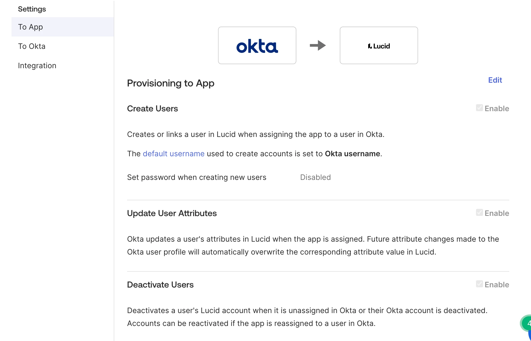This screenshot has width=531, height=341.
Task: Click Edit for Provisioning to App
Action: pos(495,80)
